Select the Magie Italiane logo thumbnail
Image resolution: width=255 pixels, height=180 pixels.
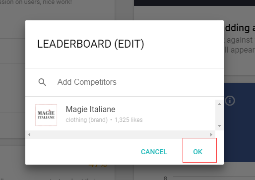[x=46, y=115]
